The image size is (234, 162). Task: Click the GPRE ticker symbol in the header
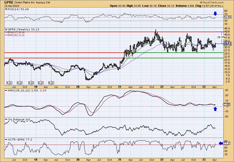[9, 2]
